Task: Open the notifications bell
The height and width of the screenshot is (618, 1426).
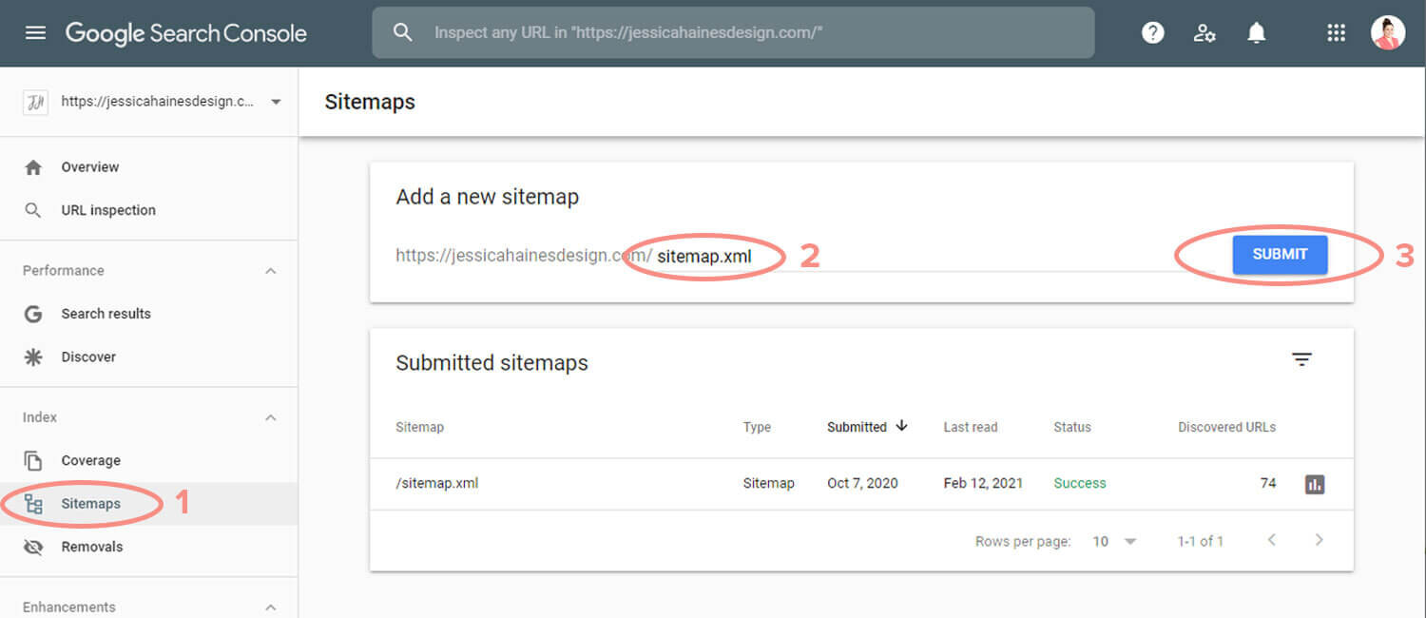Action: 1257,33
